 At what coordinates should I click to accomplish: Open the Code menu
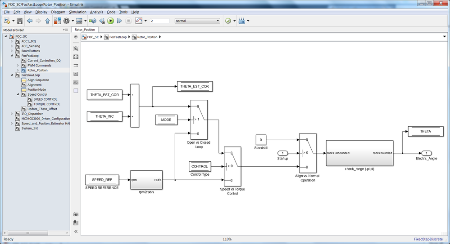111,12
